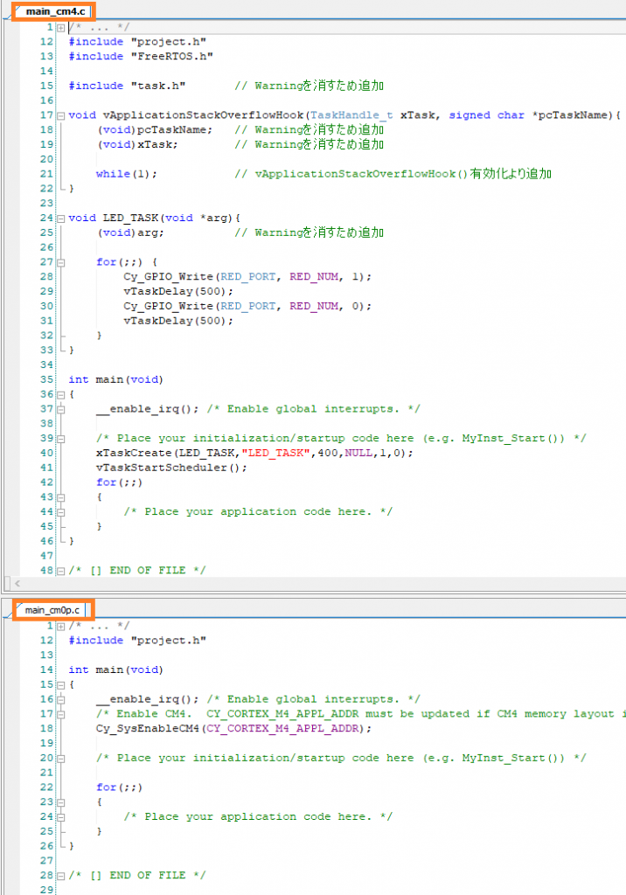Collapse main body at line 36 in main_cm4.c
Screen dimensions: 626x895
(x=61, y=394)
